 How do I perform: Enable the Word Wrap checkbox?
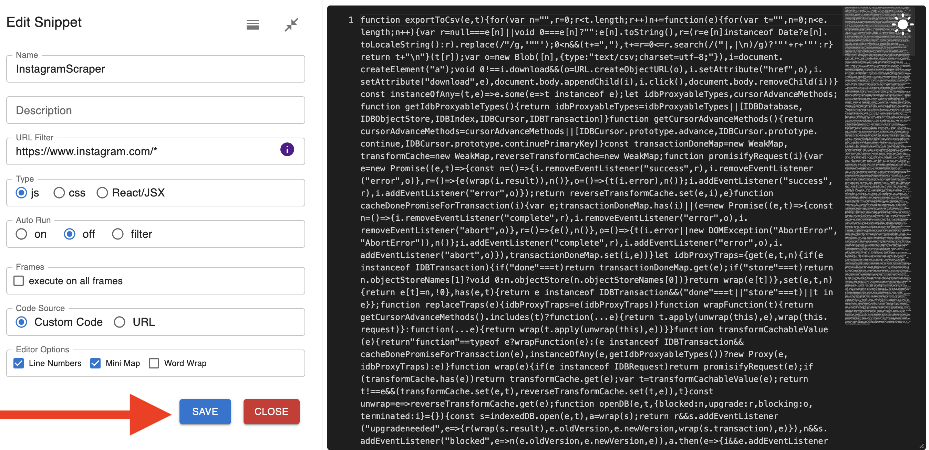pyautogui.click(x=154, y=363)
